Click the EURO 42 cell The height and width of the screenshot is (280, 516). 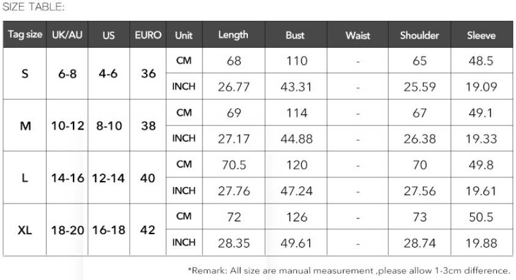point(148,230)
